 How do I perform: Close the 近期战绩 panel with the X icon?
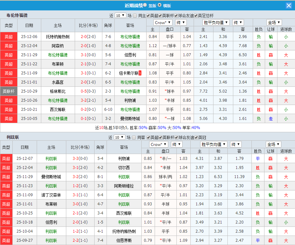pos(289,5)
